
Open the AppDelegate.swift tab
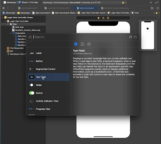click(x=28, y=8)
